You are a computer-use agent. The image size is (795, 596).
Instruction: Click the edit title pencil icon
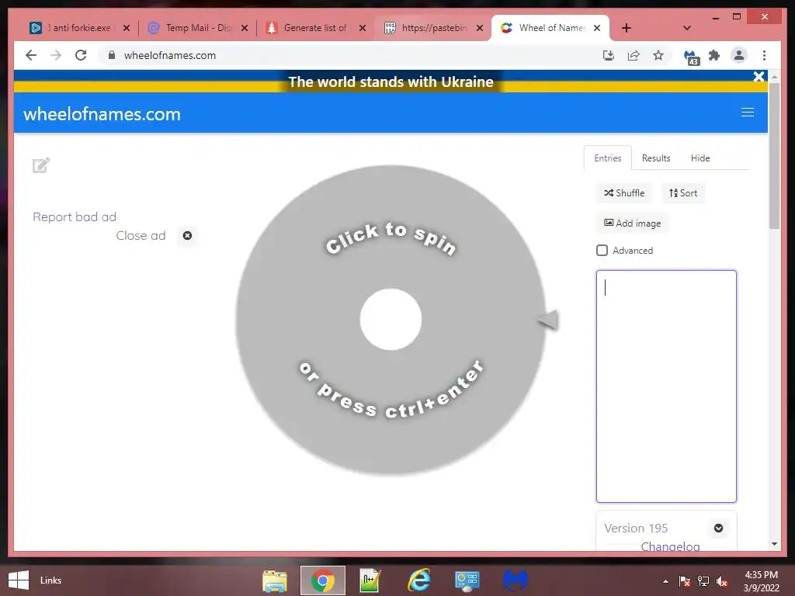click(41, 165)
